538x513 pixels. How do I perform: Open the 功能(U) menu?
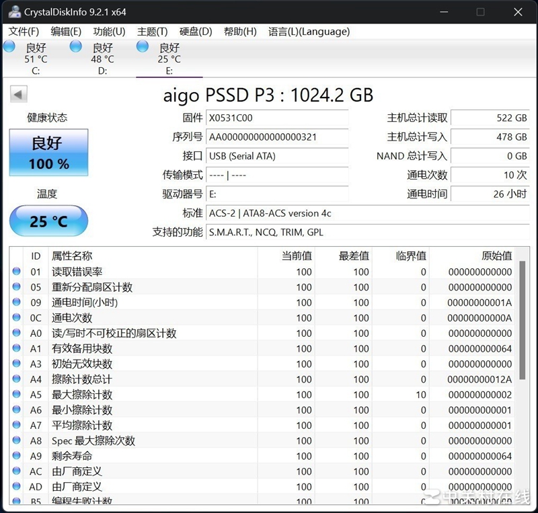109,32
